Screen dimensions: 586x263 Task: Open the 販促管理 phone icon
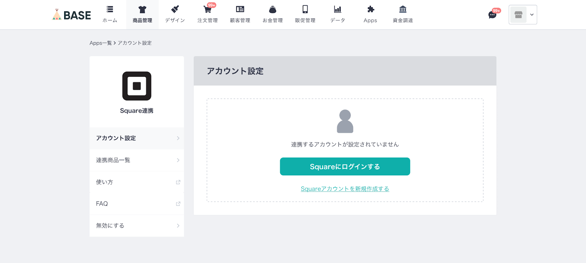(x=305, y=9)
